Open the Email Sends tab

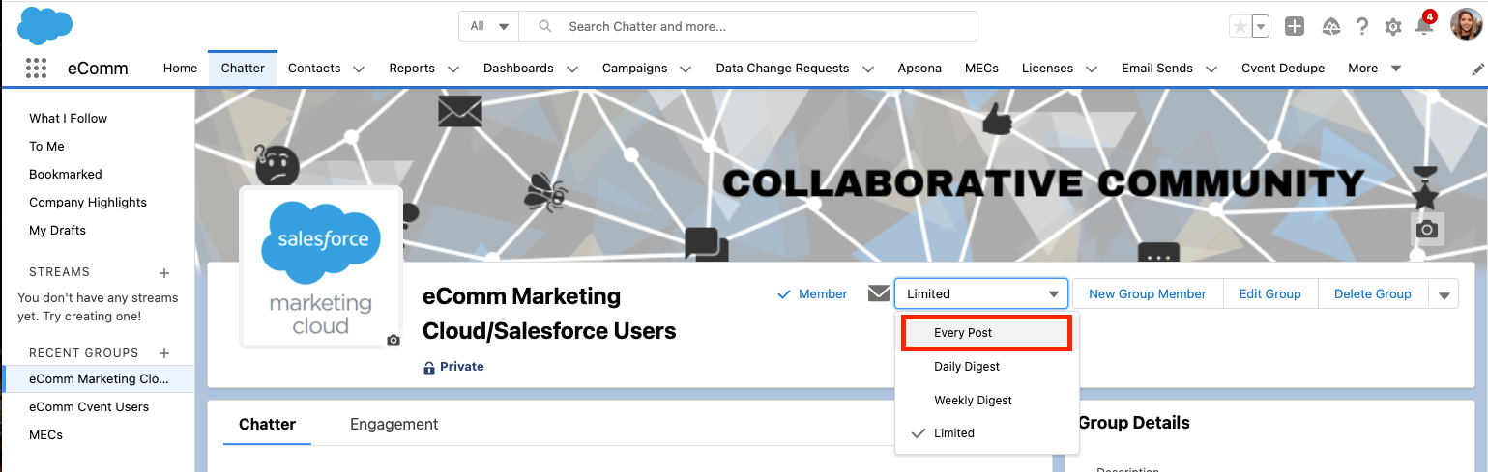coord(1157,68)
